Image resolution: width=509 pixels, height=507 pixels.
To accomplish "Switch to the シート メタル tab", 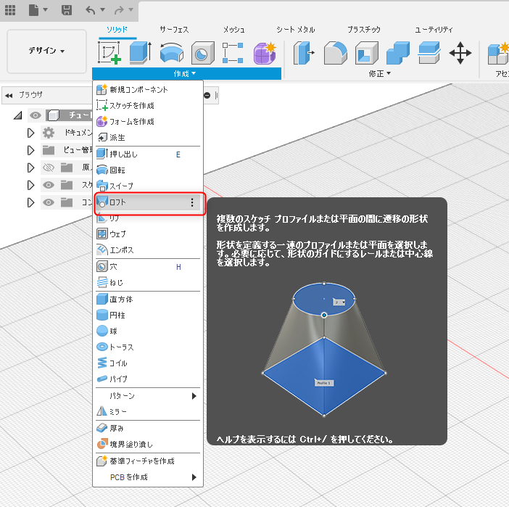I will pyautogui.click(x=296, y=30).
